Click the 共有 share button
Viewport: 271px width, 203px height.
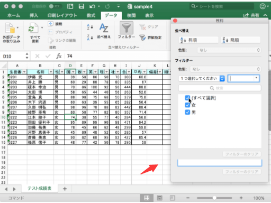[251, 15]
